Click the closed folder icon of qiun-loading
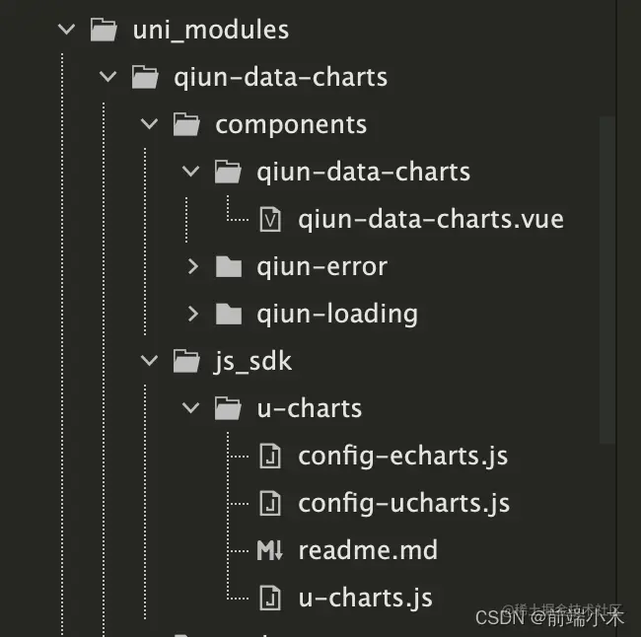This screenshot has width=641, height=637. (229, 315)
